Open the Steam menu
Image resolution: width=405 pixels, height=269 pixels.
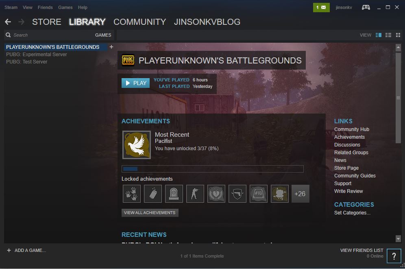pyautogui.click(x=11, y=7)
